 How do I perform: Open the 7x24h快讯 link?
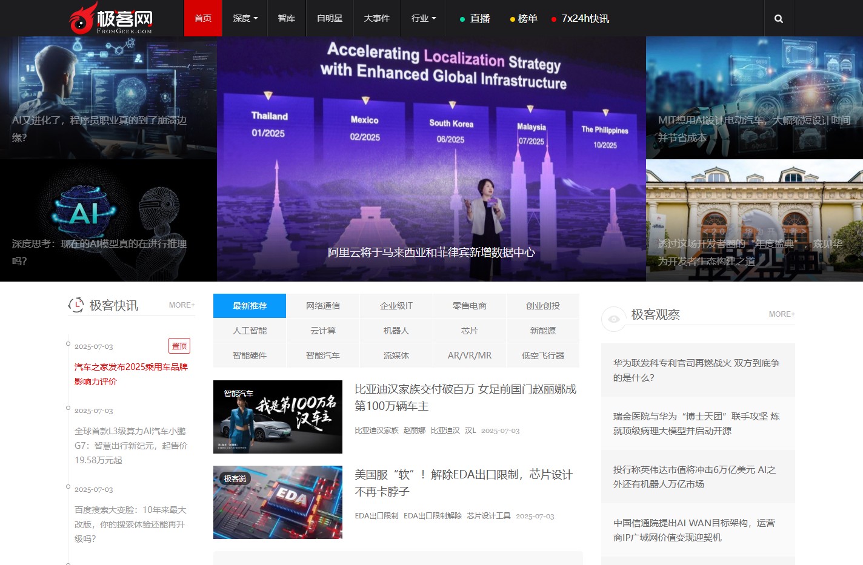tap(585, 19)
